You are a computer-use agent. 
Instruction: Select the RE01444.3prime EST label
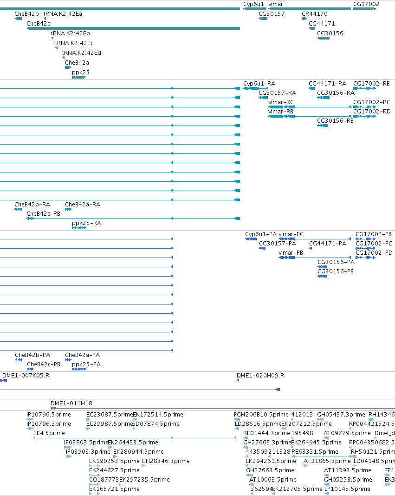pyautogui.click(x=266, y=433)
